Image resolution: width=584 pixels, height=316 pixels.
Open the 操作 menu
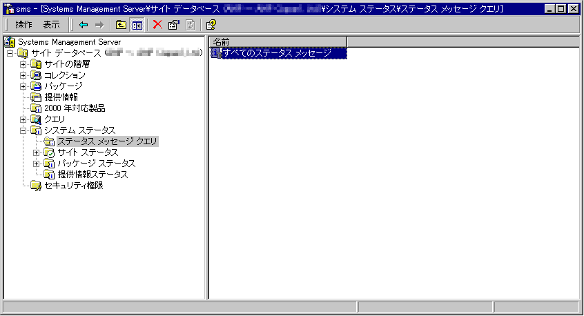pyautogui.click(x=23, y=25)
